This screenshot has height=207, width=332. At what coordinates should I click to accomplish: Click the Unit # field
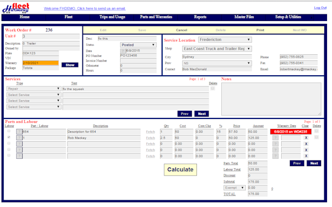point(51,36)
